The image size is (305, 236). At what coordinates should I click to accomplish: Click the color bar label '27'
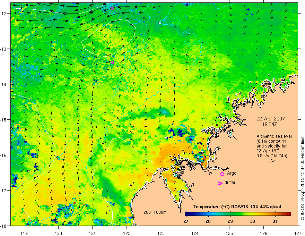186,221
